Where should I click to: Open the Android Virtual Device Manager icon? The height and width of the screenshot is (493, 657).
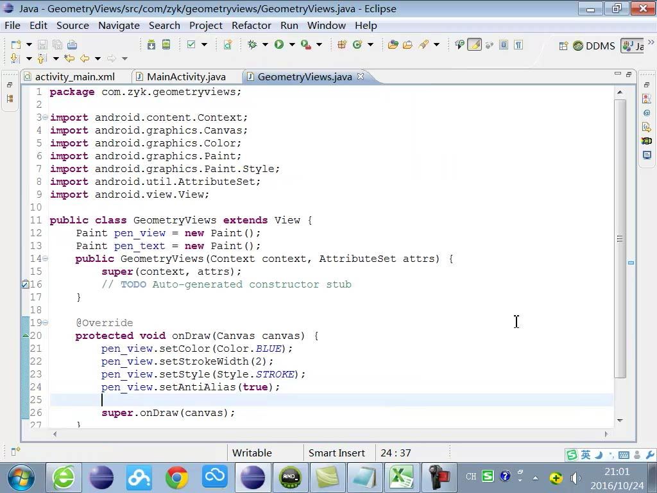coord(166,44)
